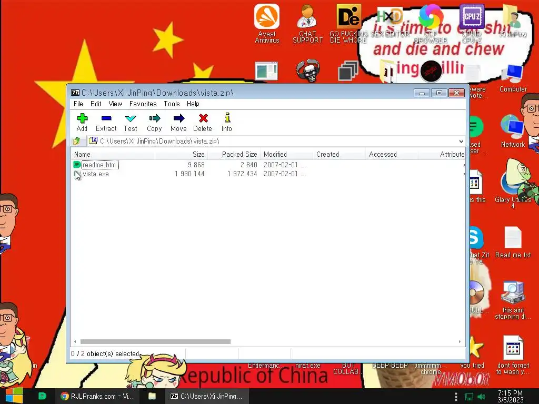Open the CHAT SUPPORT desktop icon

pyautogui.click(x=307, y=23)
